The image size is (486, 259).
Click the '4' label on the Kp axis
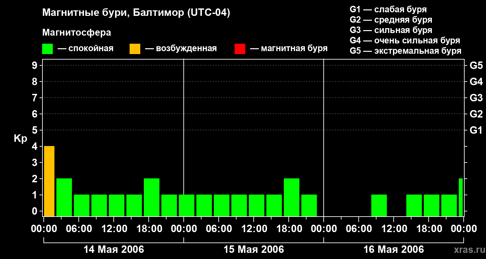[35, 146]
